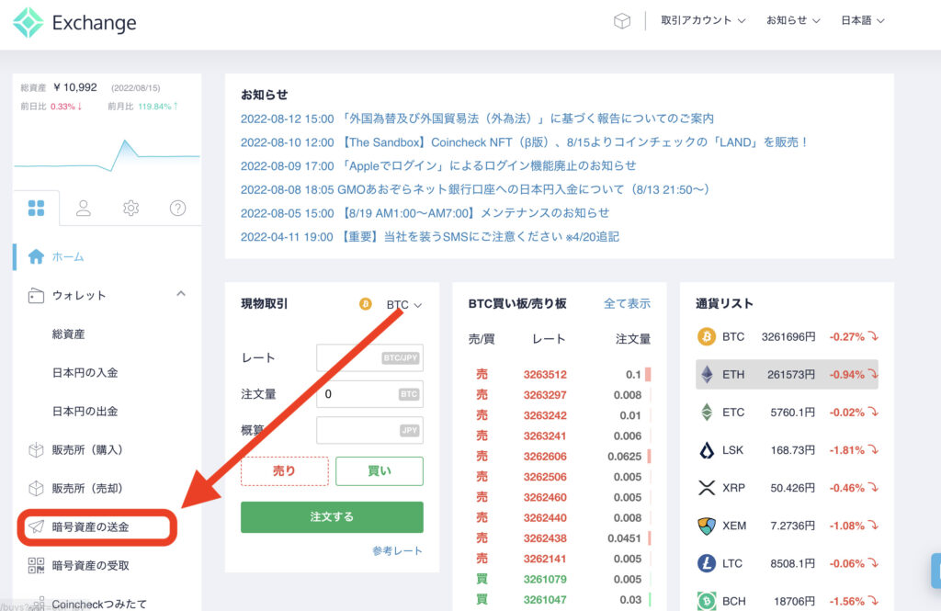Click the 全て表示 order book link
Image resolution: width=941 pixels, height=611 pixels.
(627, 303)
